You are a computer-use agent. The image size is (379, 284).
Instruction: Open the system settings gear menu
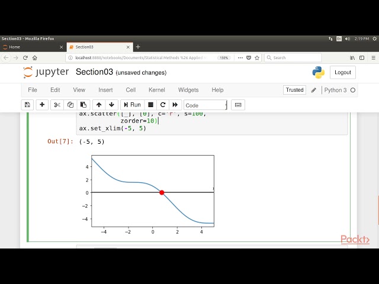[375, 38]
